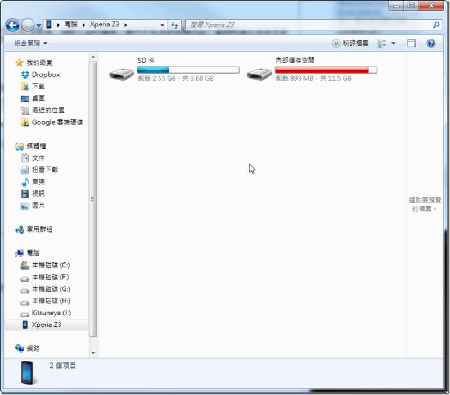
Task: Change the view using the view icon
Action: tap(382, 43)
